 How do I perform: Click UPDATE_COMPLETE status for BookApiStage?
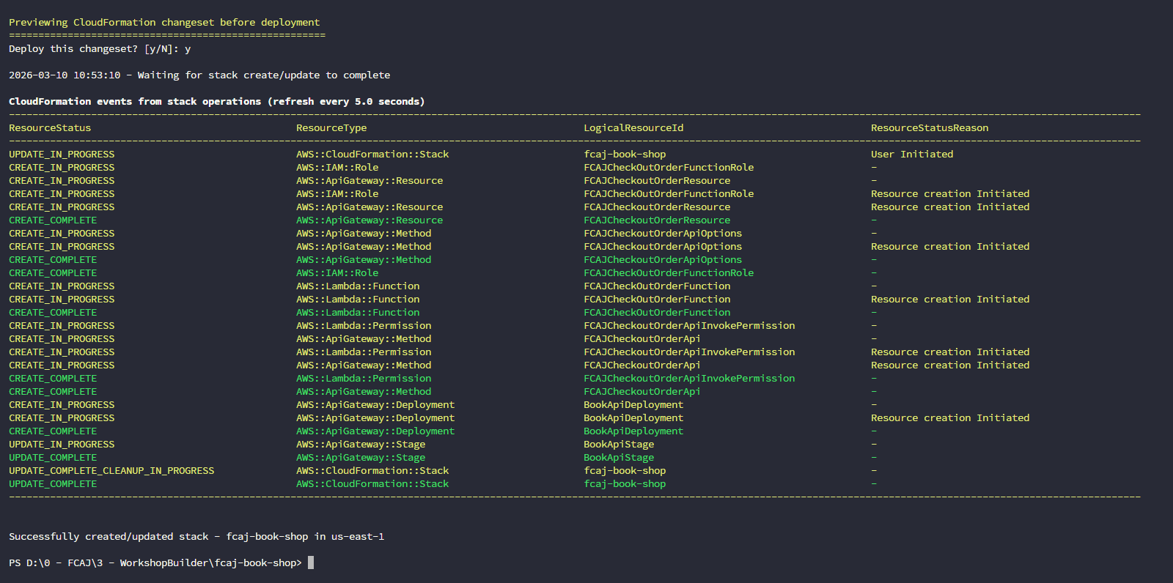pos(53,457)
